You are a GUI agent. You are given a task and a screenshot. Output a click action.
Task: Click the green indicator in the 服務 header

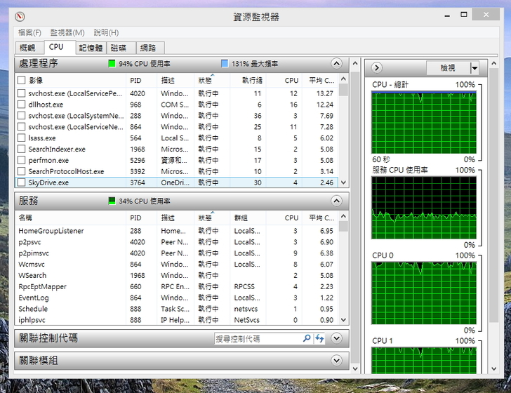point(112,201)
